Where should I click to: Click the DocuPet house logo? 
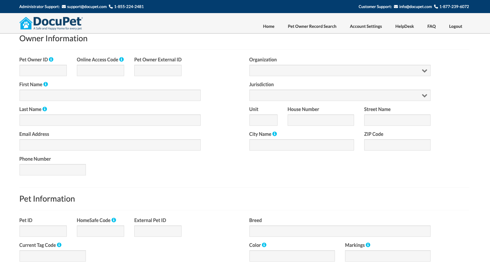coord(25,23)
